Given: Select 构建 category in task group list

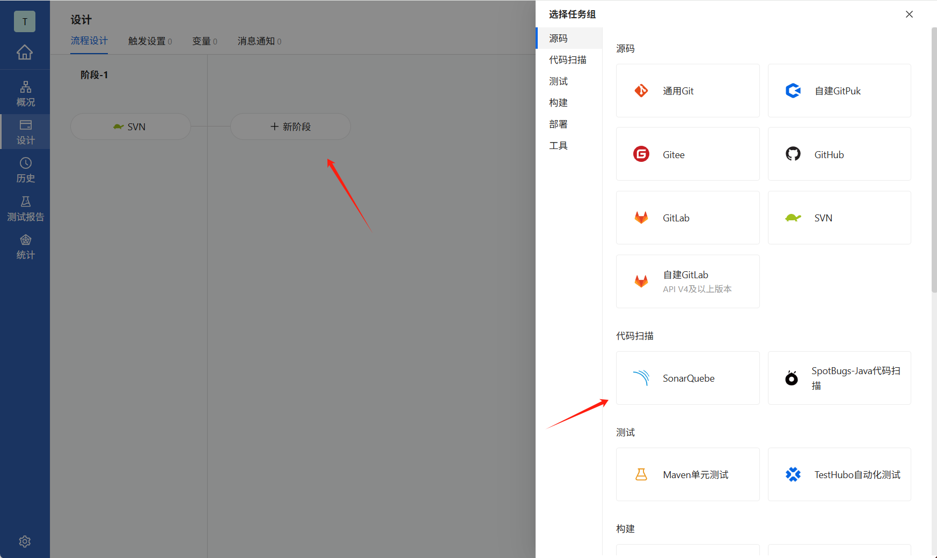Looking at the screenshot, I should coord(569,102).
